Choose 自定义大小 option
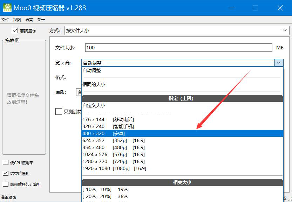The height and width of the screenshot is (202, 292). (x=183, y=105)
